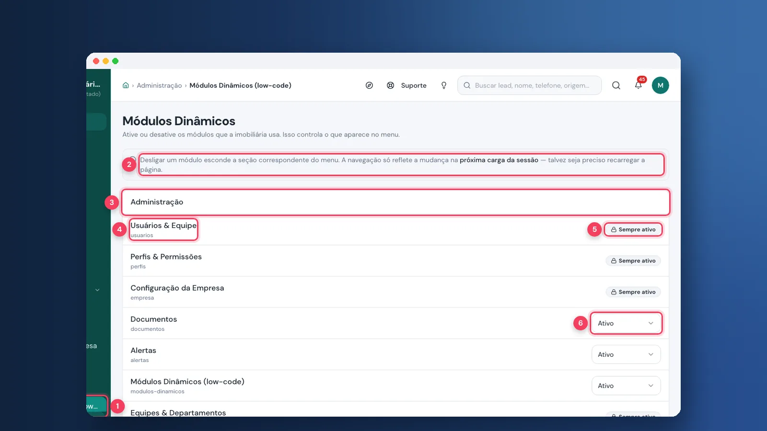The image size is (767, 431).
Task: Click the Documentos module name
Action: point(153,319)
